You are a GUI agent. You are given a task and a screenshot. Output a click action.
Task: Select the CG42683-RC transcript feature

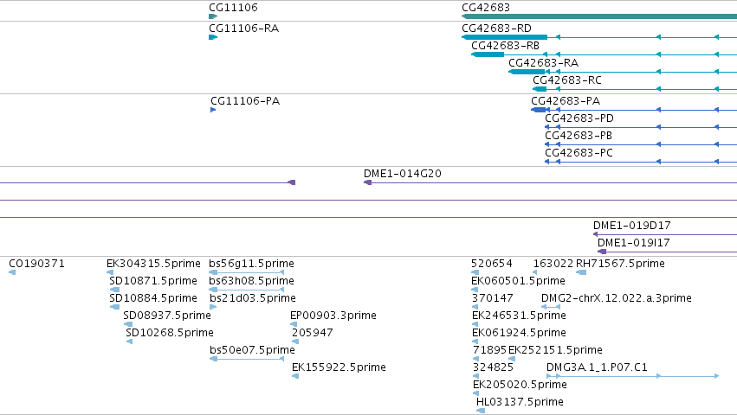540,89
